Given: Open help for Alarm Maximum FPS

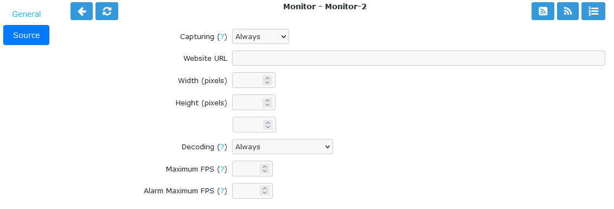Looking at the screenshot, I should click(x=222, y=191).
